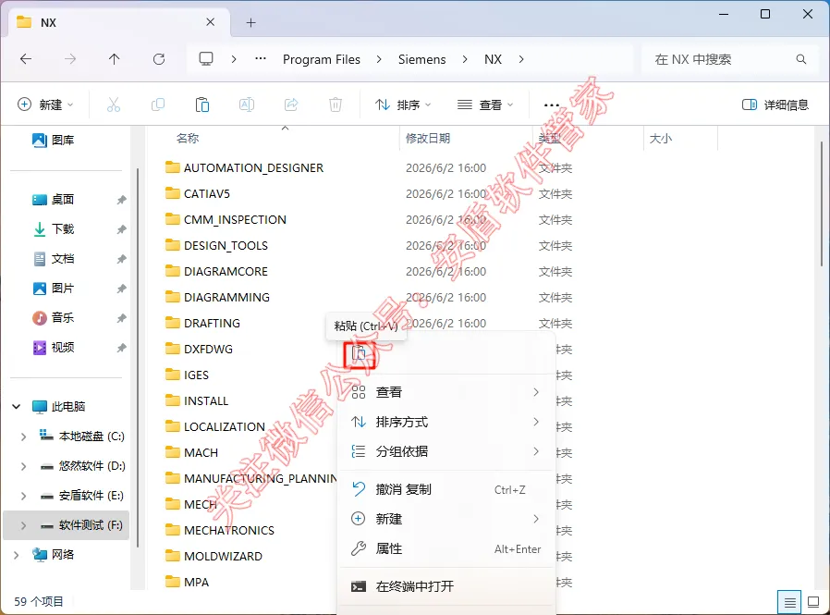Click NX breadcrumb segment
The height and width of the screenshot is (615, 830).
click(x=493, y=59)
